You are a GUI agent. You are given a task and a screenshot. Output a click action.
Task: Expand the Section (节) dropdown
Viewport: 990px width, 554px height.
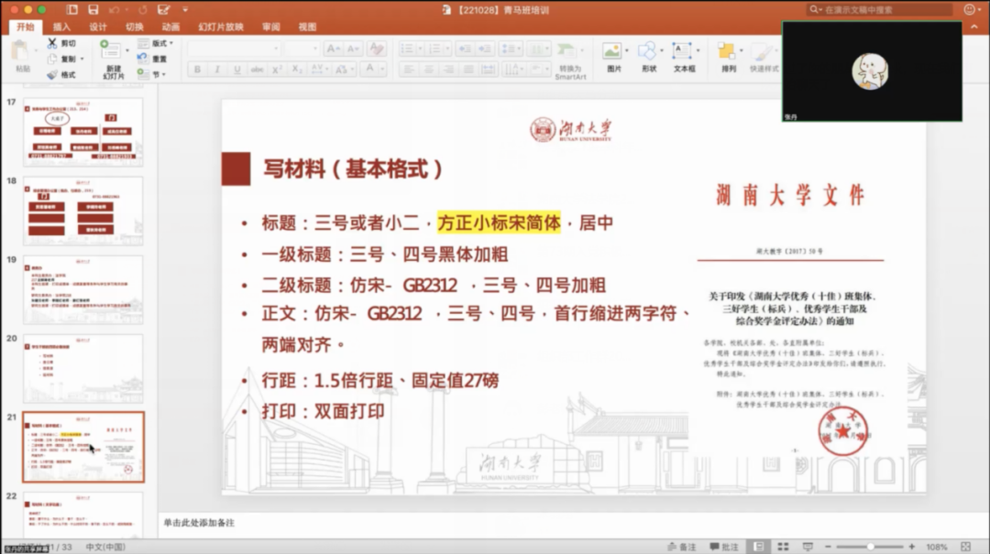[154, 74]
